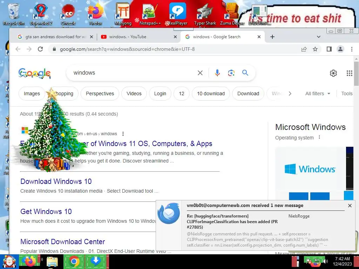Click the Windows logo thumbnail in knowledge panel
This screenshot has width=359, height=269.
[311, 169]
